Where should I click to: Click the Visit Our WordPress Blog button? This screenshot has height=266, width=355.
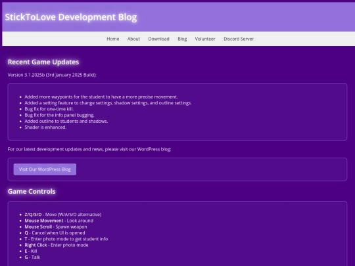pos(45,169)
